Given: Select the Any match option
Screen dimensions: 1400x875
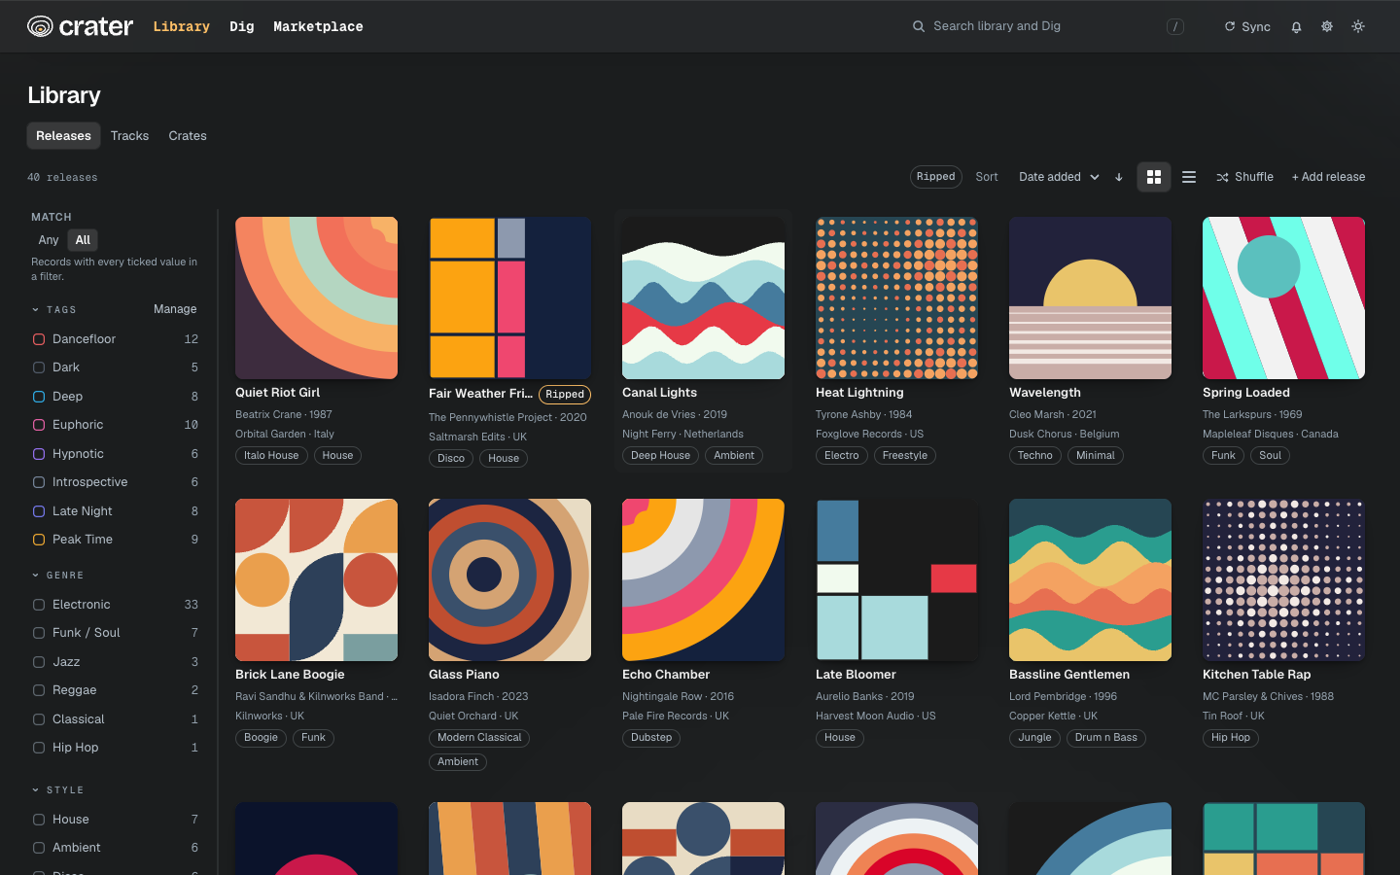Looking at the screenshot, I should pyautogui.click(x=49, y=240).
